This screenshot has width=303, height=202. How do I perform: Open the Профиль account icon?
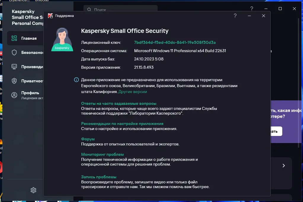(14, 95)
